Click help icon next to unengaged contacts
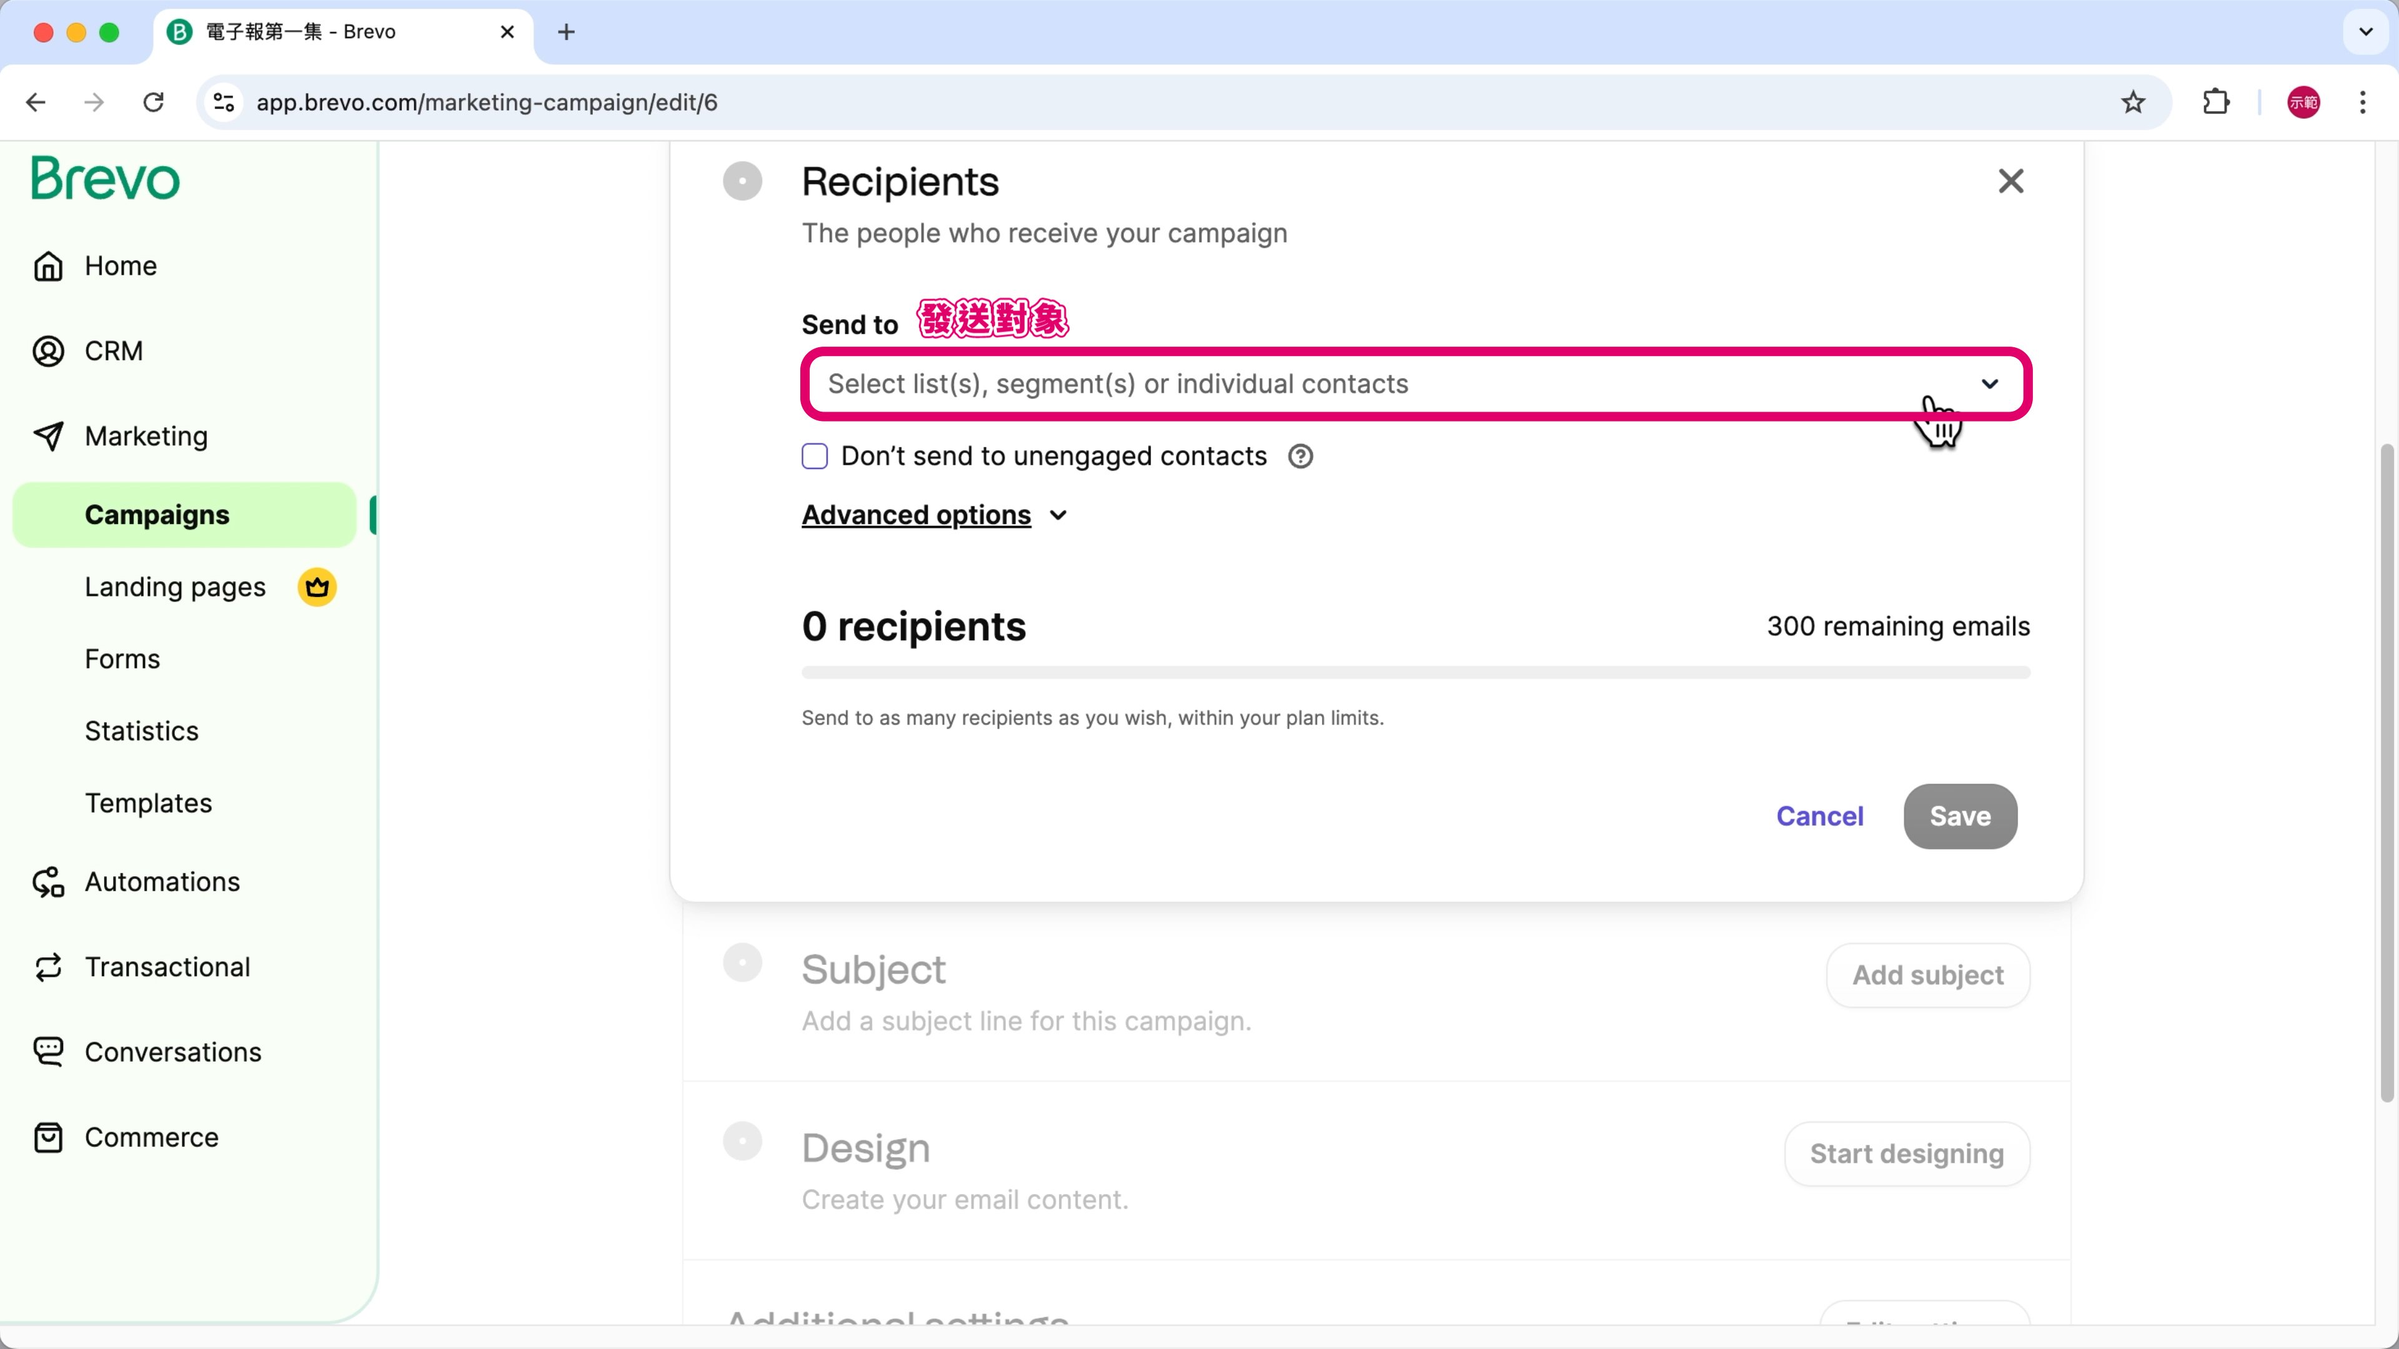Image resolution: width=2399 pixels, height=1349 pixels. point(1300,456)
